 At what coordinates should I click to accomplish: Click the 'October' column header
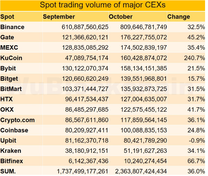[121, 17]
